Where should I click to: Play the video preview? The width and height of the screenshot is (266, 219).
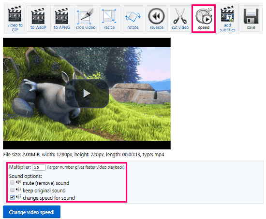pos(87,94)
